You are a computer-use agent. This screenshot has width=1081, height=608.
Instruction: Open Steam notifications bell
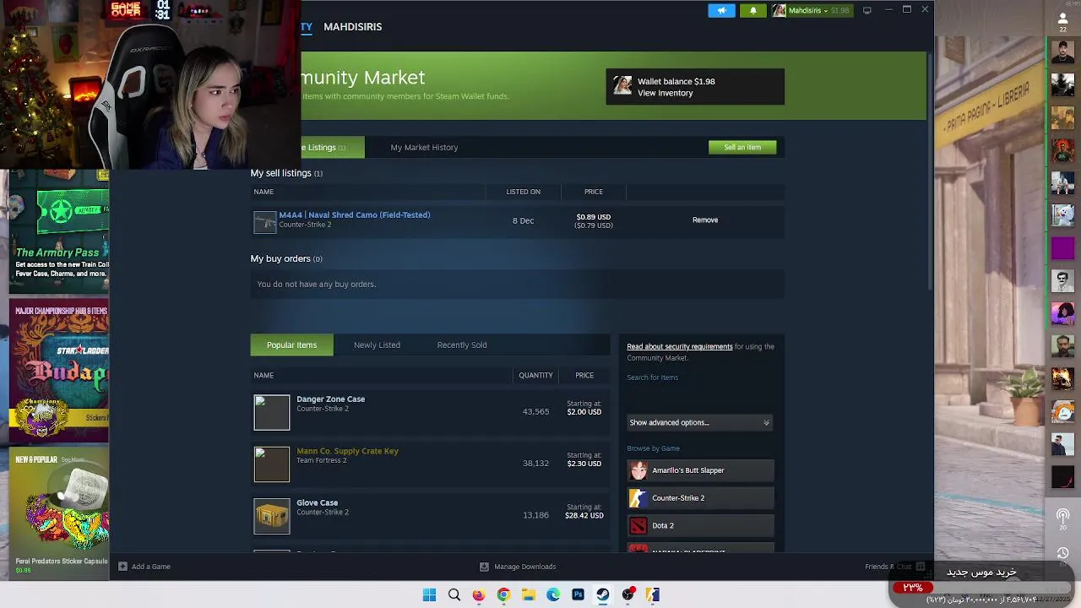(x=752, y=10)
